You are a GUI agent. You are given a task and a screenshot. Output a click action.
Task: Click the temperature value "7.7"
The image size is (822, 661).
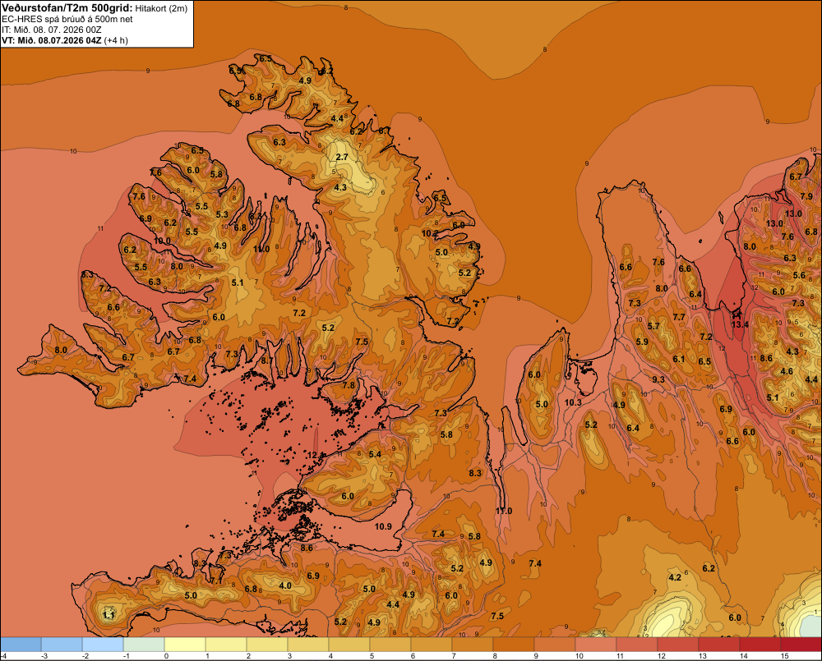[679, 317]
